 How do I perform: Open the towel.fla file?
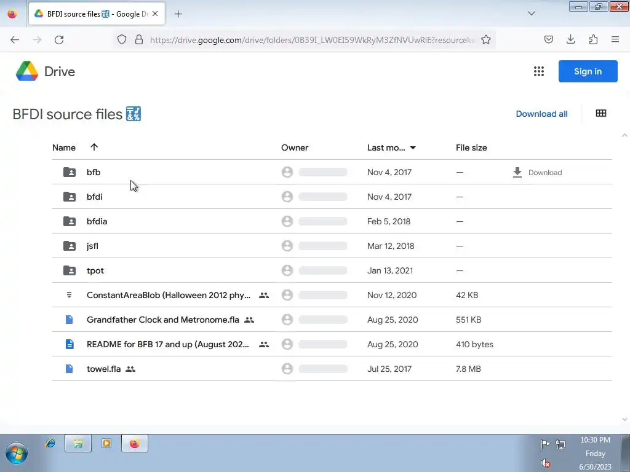point(103,369)
